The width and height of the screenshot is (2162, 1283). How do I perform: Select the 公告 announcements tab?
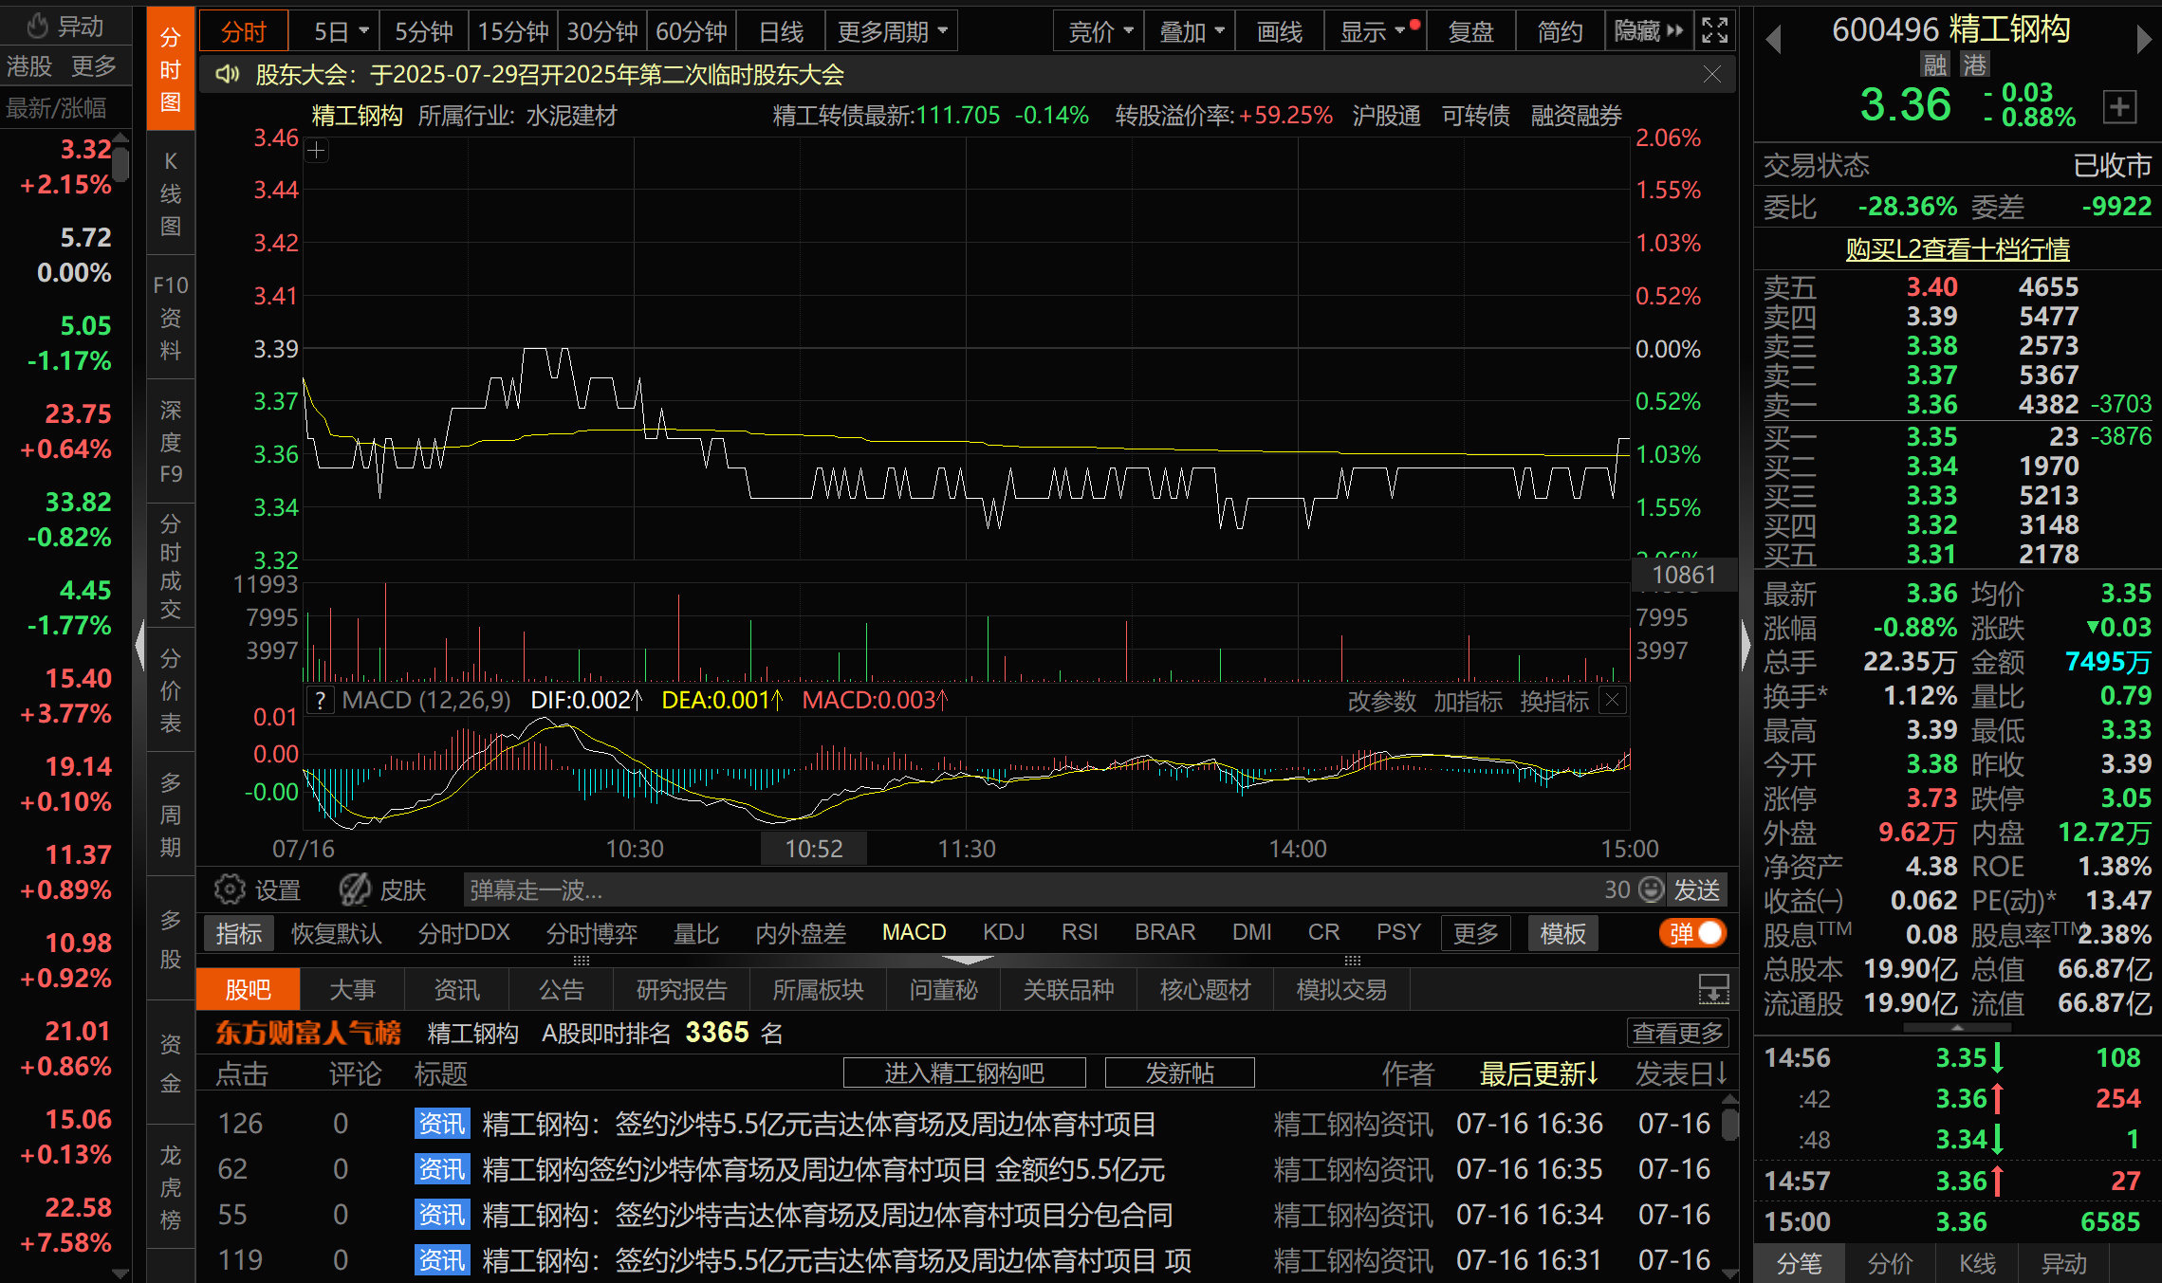pyautogui.click(x=562, y=989)
